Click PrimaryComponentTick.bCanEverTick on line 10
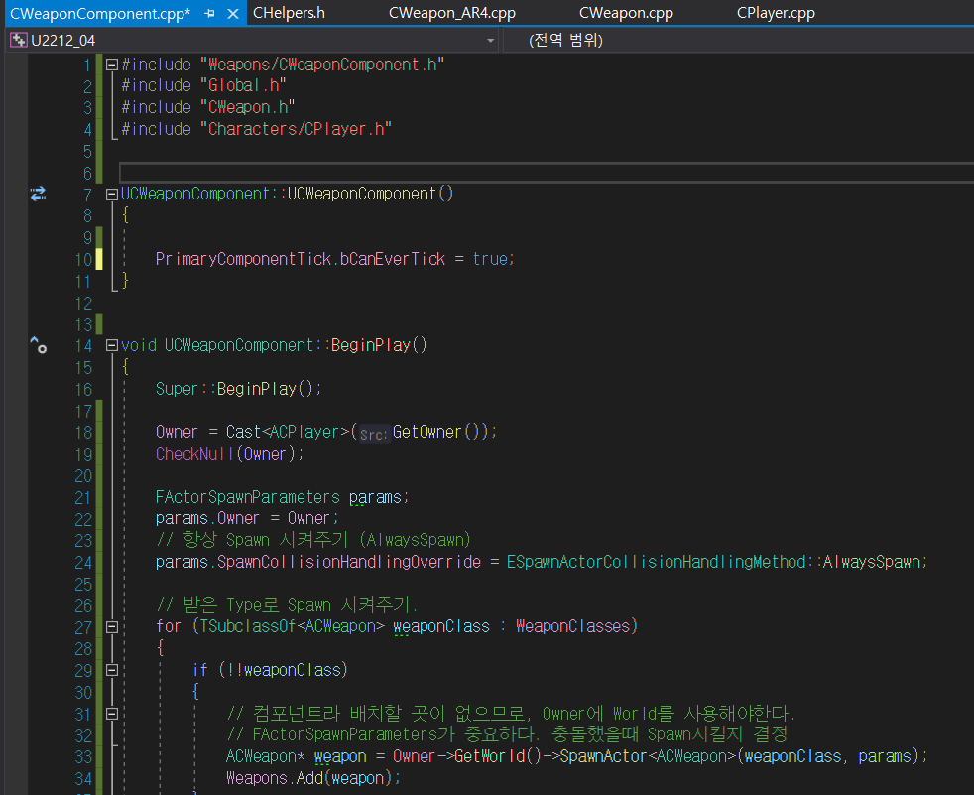This screenshot has width=974, height=795. click(x=300, y=259)
